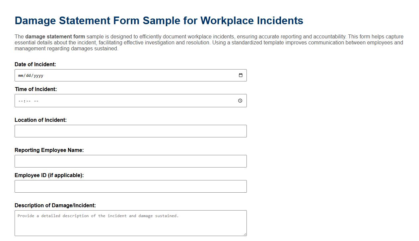Click the Reporting Employee Name field

click(x=131, y=161)
